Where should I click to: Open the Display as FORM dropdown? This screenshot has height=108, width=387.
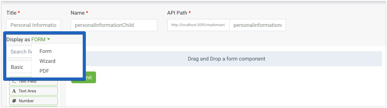pos(38,39)
